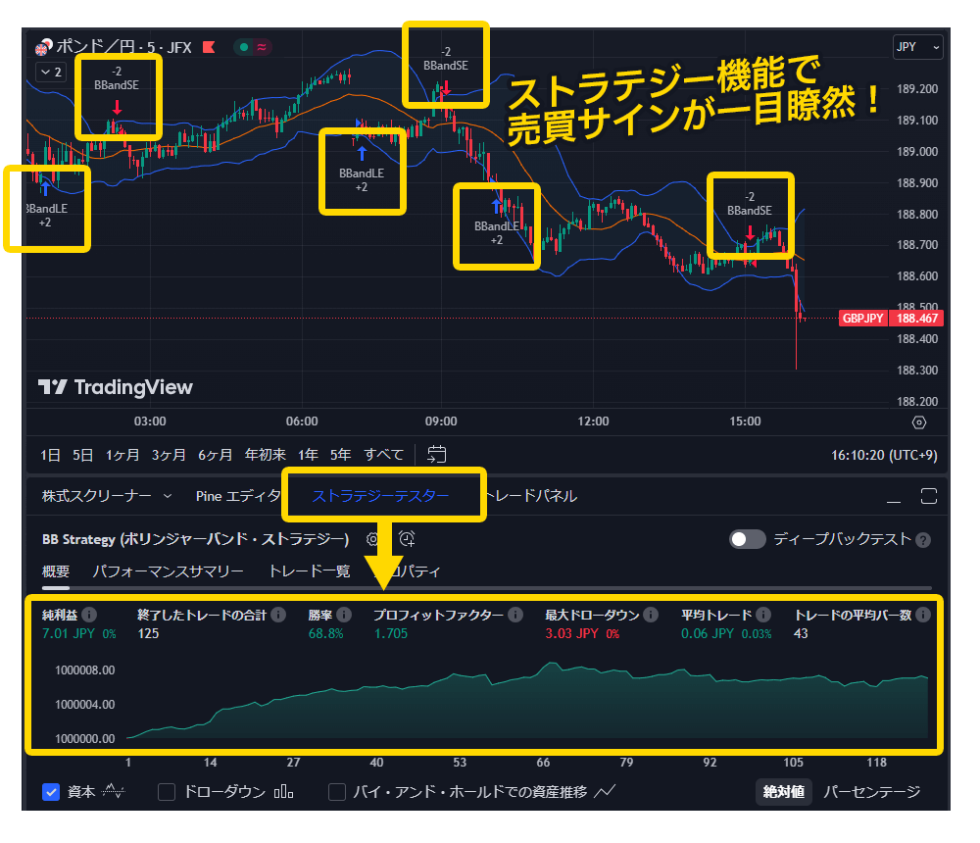The width and height of the screenshot is (980, 843).
Task: Enable the ディープバックテスト toggle
Action: (747, 539)
